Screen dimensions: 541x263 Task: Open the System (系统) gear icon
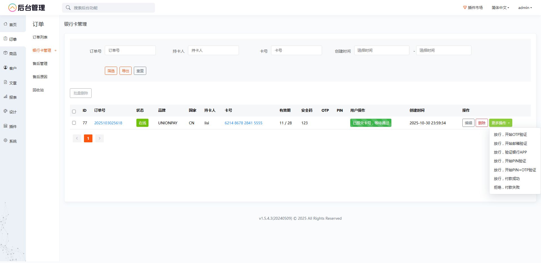click(6, 141)
